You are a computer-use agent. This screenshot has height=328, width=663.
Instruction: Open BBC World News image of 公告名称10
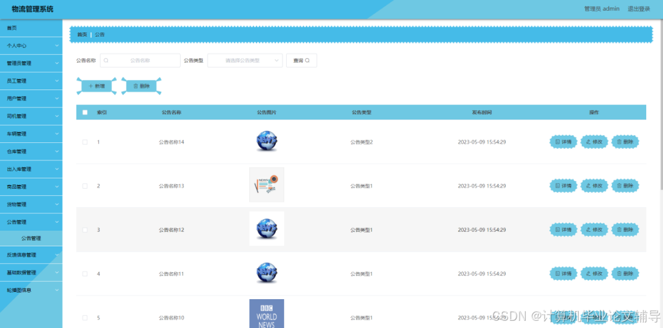(267, 313)
